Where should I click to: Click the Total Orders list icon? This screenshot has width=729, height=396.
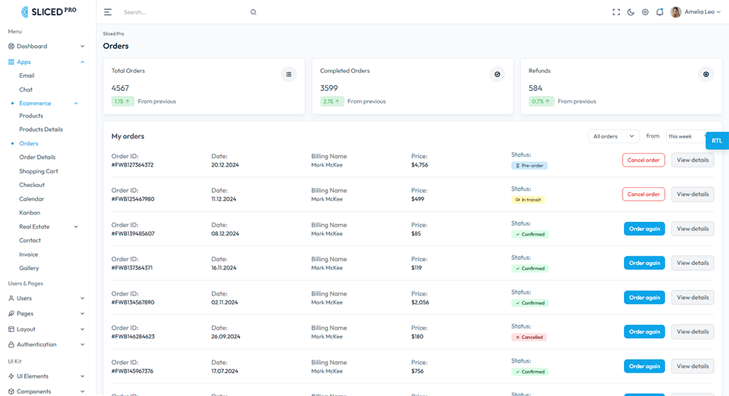(289, 74)
